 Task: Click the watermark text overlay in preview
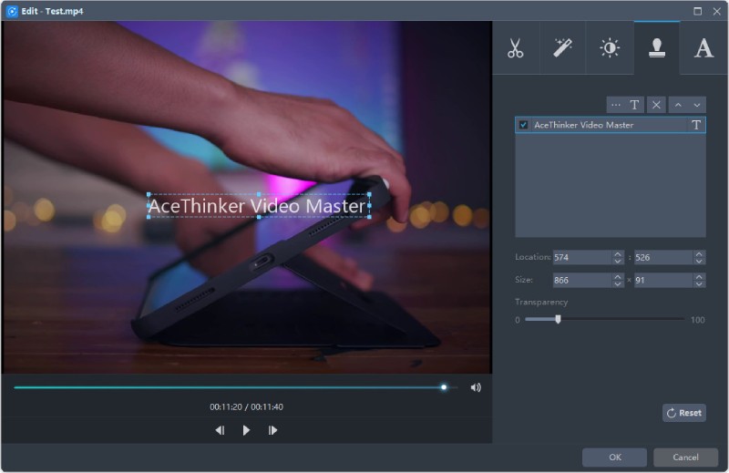coord(259,206)
